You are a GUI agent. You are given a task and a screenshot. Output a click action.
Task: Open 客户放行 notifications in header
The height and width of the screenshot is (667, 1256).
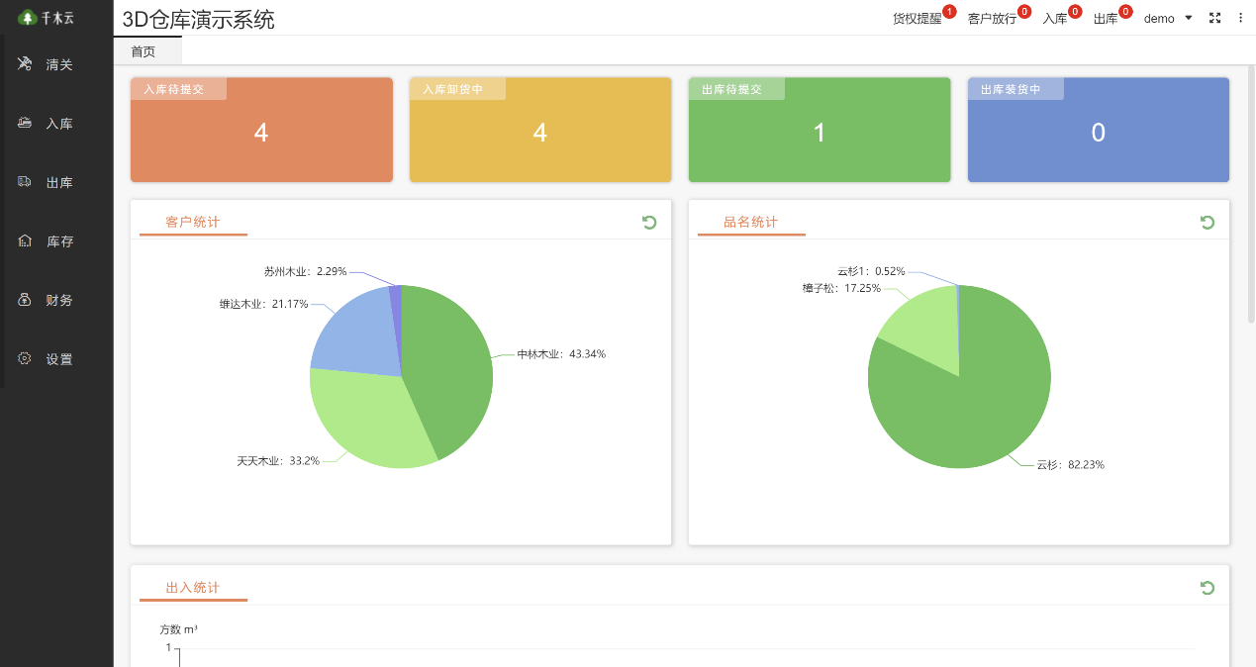click(x=992, y=19)
